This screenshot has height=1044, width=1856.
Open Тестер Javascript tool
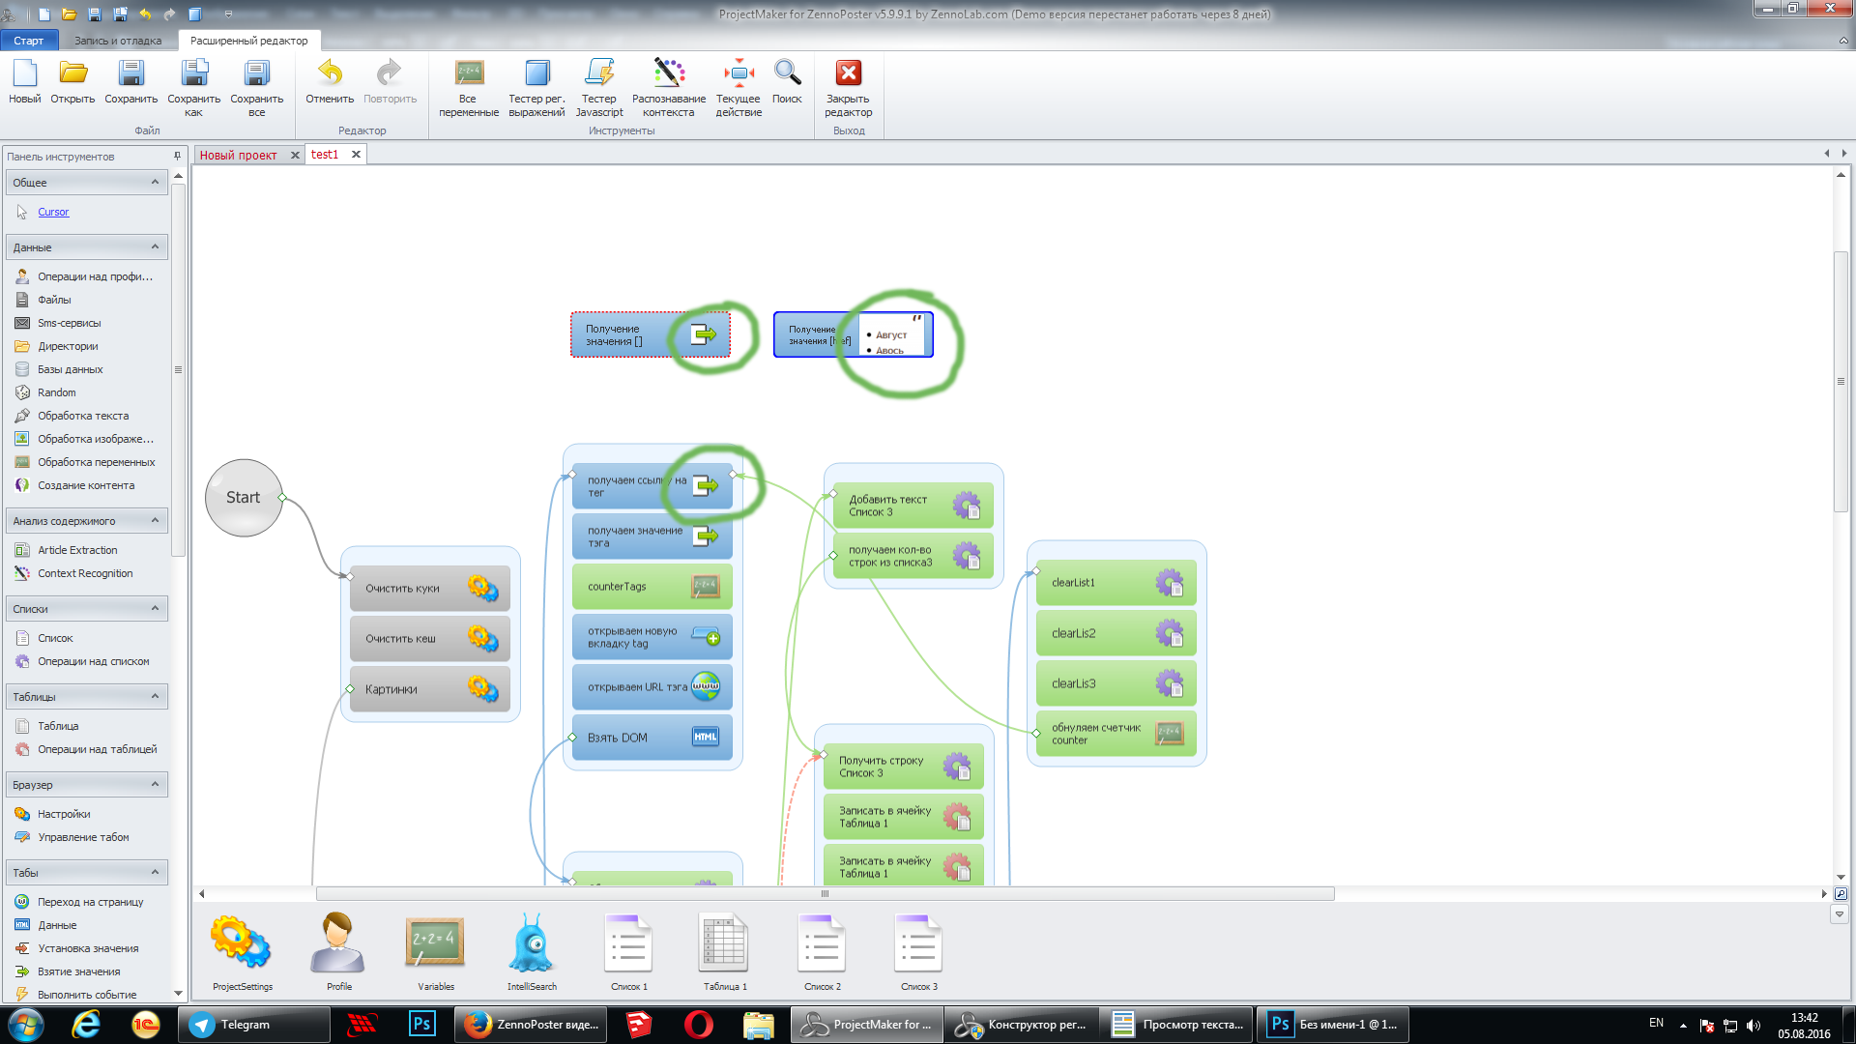[x=599, y=88]
